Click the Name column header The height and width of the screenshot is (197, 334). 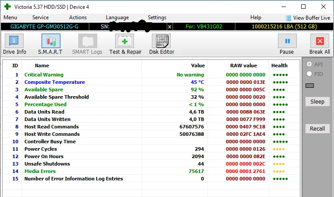coord(42,66)
